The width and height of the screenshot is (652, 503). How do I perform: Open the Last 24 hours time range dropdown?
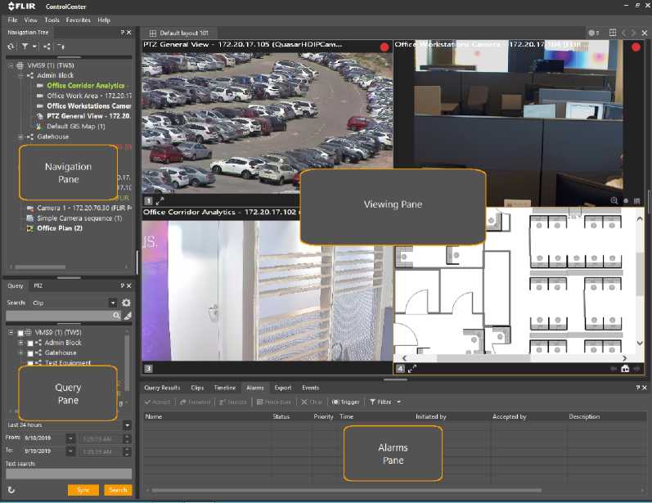coord(127,425)
